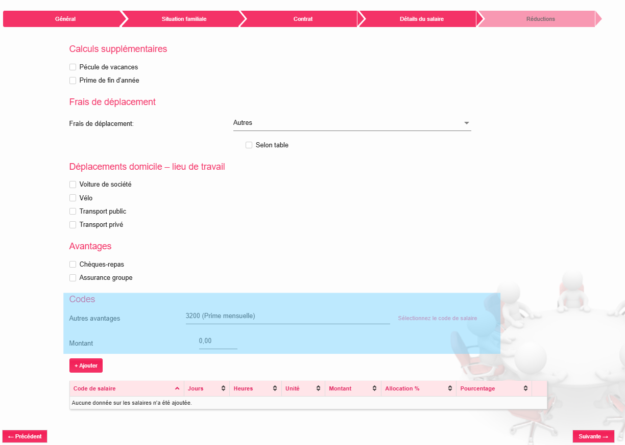Click sort icon in Heures column
The image size is (625, 445).
[x=275, y=388]
